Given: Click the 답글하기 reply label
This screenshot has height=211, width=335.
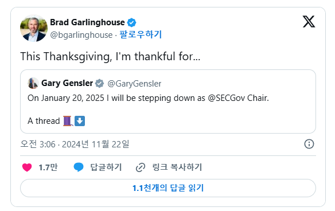Looking at the screenshot, I should tap(106, 167).
